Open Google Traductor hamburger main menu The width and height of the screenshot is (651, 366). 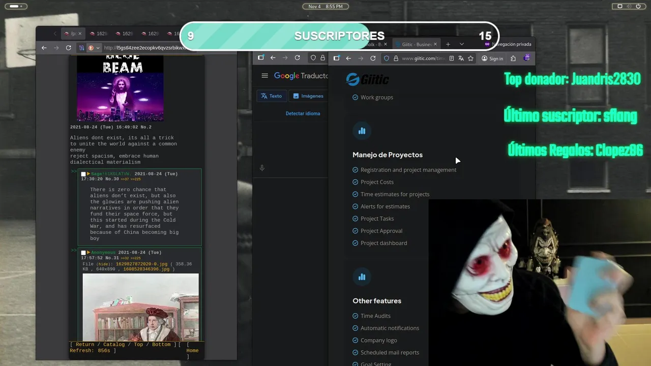[x=264, y=76]
